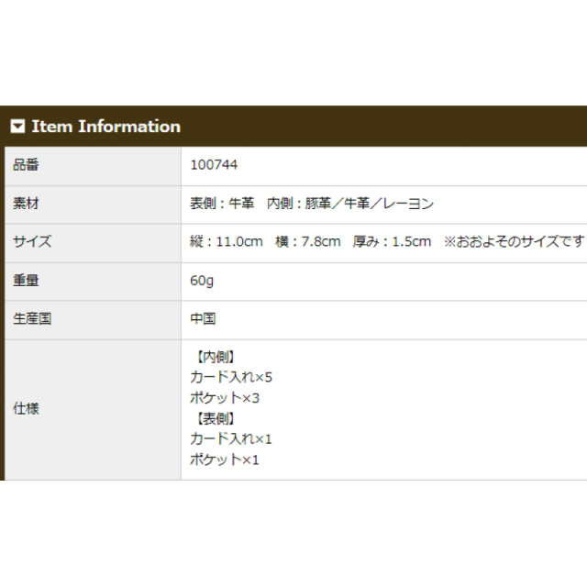
Task: Click the 重量 label cell
Action: pos(93,282)
